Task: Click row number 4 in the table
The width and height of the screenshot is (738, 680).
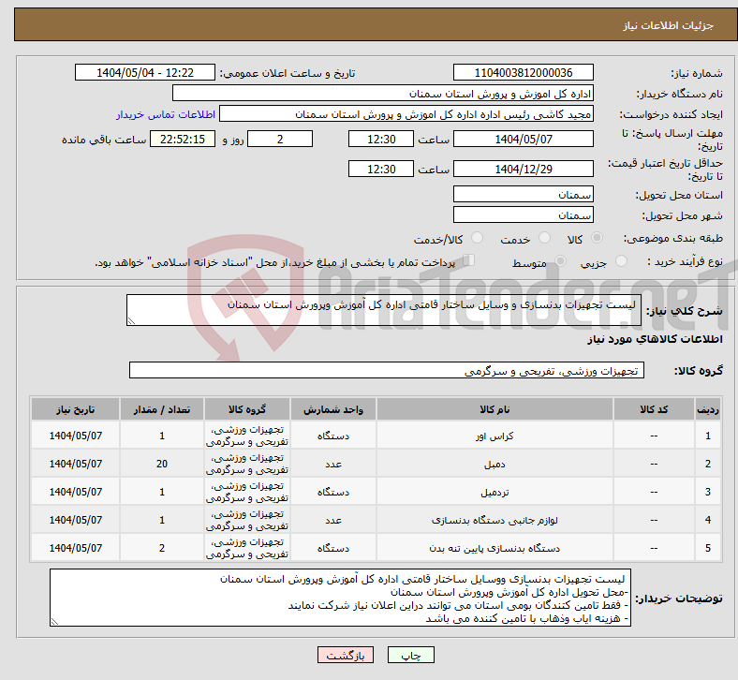Action: [708, 520]
